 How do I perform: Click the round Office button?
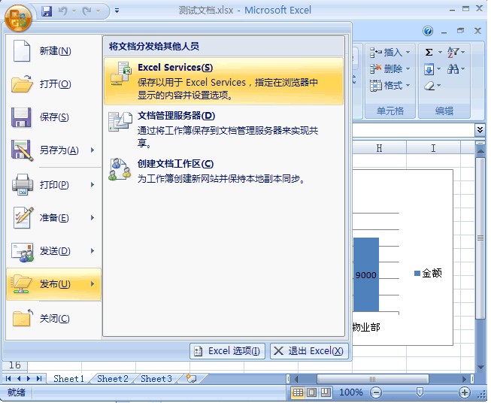point(18,18)
